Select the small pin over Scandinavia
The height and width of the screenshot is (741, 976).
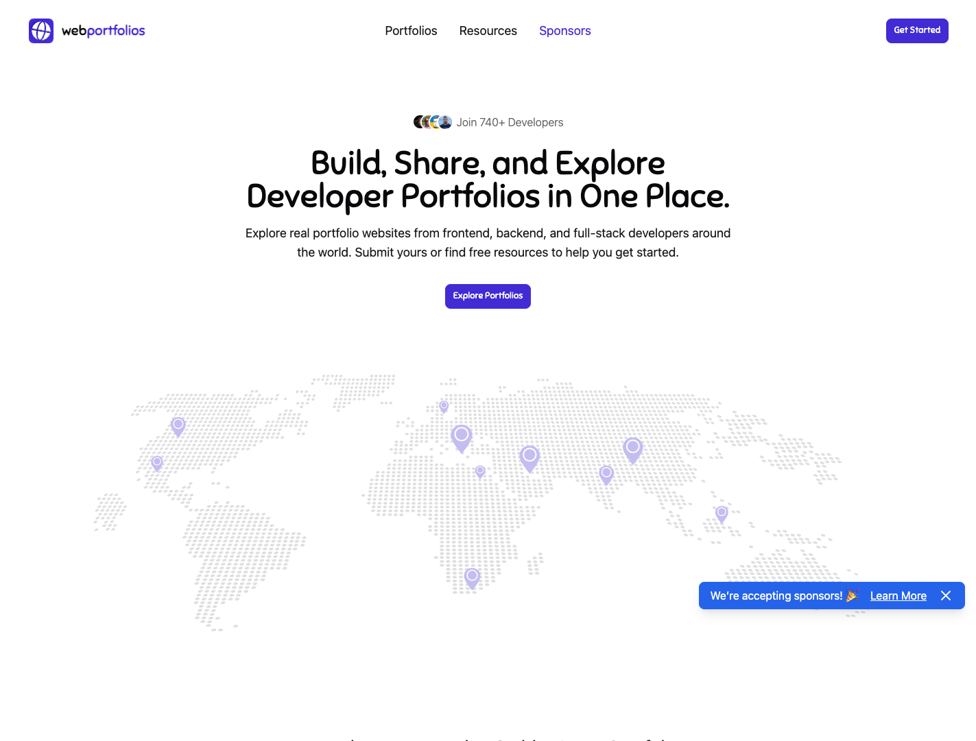(x=444, y=406)
